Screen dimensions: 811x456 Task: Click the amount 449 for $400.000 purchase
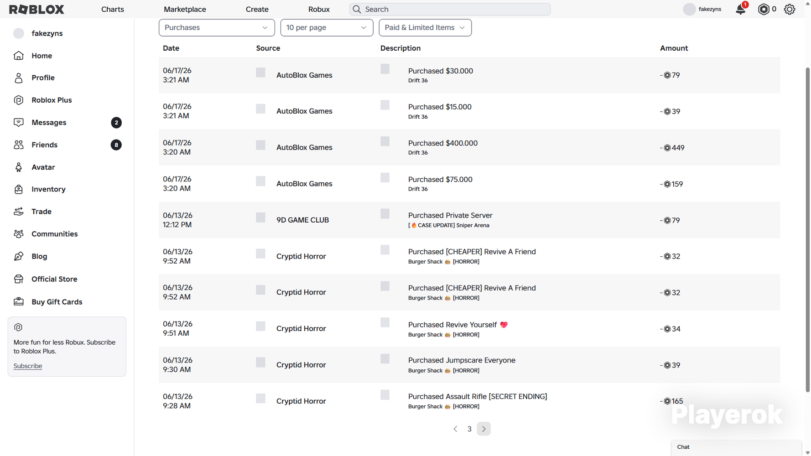pyautogui.click(x=672, y=148)
